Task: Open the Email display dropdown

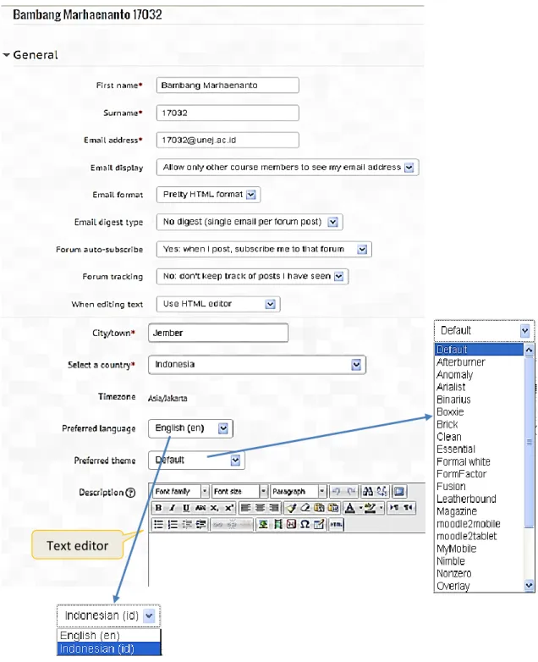Action: click(x=288, y=167)
